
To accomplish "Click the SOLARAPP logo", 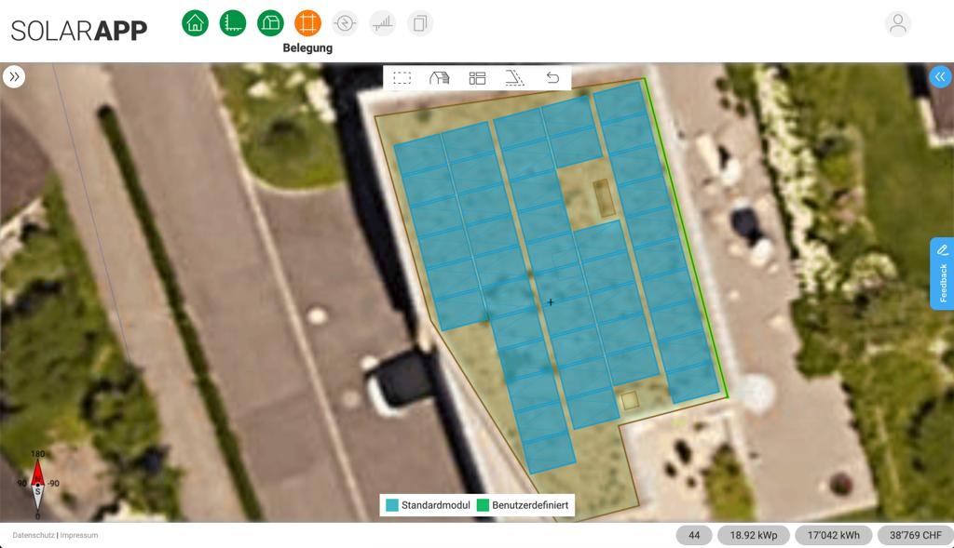I will (x=79, y=31).
